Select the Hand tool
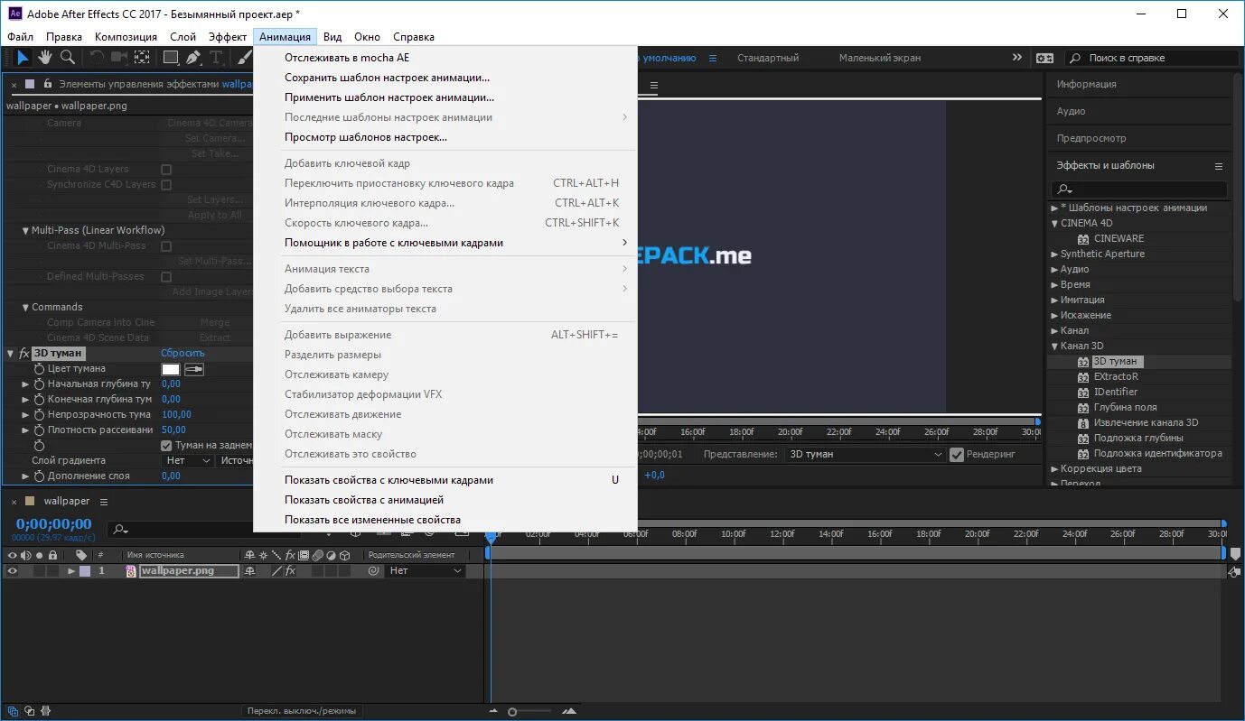1245x721 pixels. pos(46,58)
